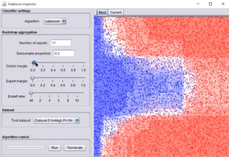Switch to the Best tab
This screenshot has width=229, height=157.
click(102, 12)
